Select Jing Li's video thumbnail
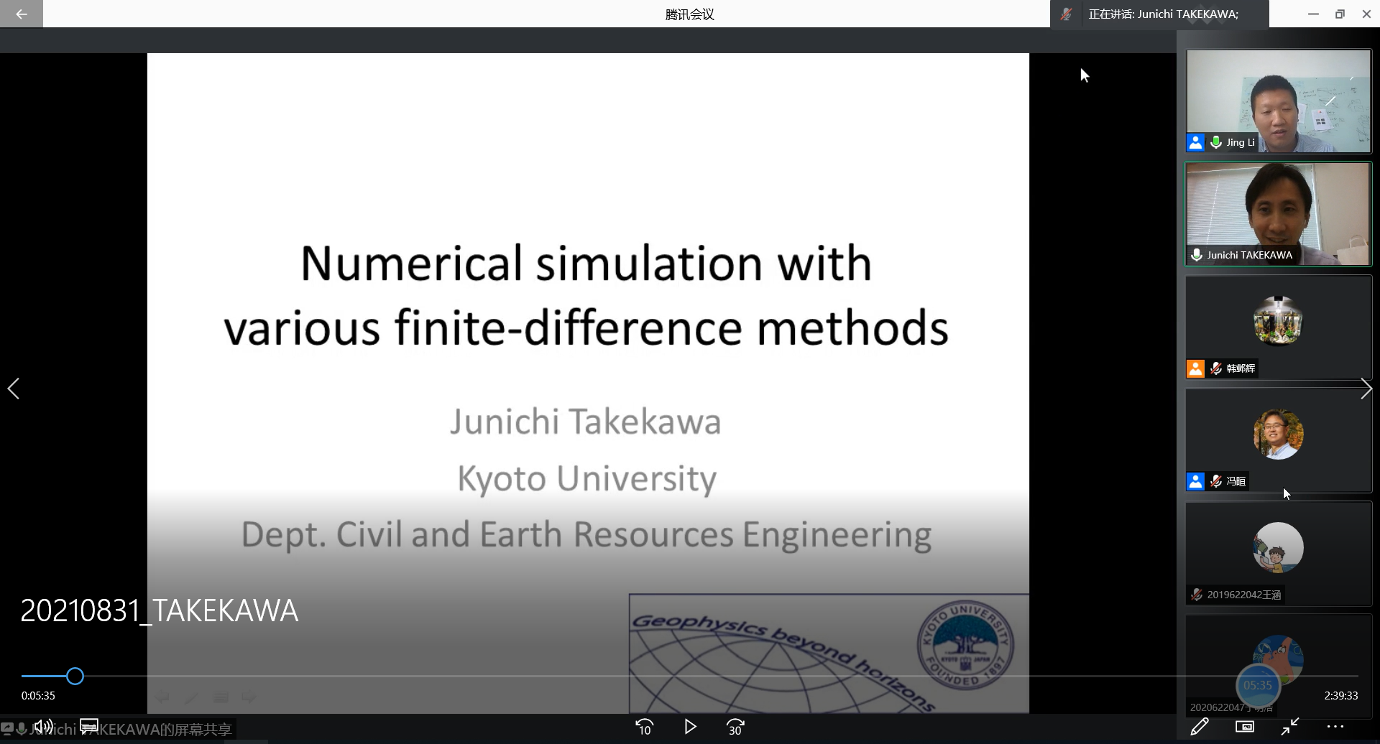Viewport: 1380px width, 744px height. point(1278,101)
